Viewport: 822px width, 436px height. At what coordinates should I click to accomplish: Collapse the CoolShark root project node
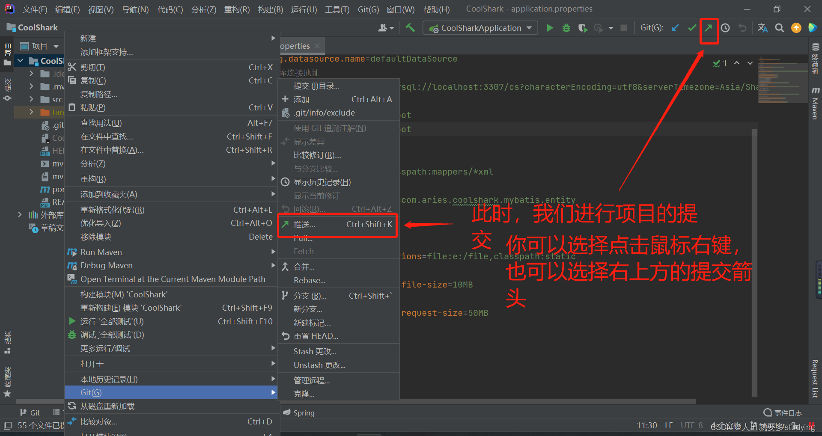pos(20,61)
